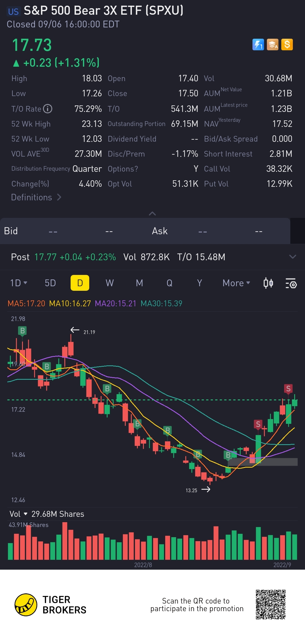Tap the 13.25 low price arrow label
This screenshot has width=305, height=640.
pos(198,490)
